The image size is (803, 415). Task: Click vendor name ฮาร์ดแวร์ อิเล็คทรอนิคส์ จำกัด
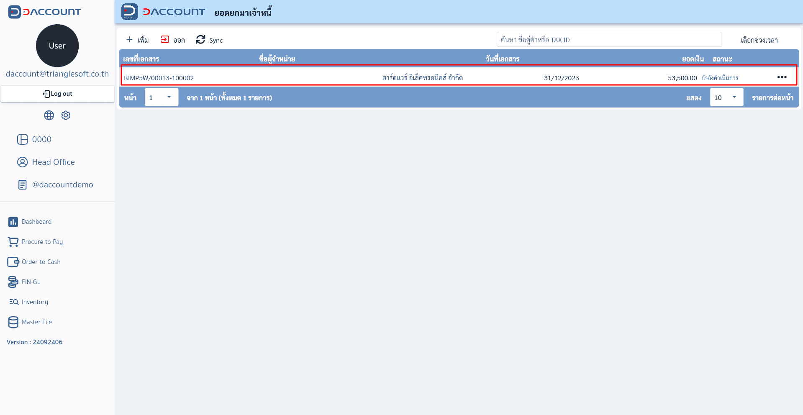pos(423,78)
